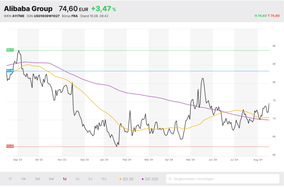Image resolution: width=284 pixels, height=187 pixels.
Task: Toggle the GD 200 moving average line
Action: point(150,179)
